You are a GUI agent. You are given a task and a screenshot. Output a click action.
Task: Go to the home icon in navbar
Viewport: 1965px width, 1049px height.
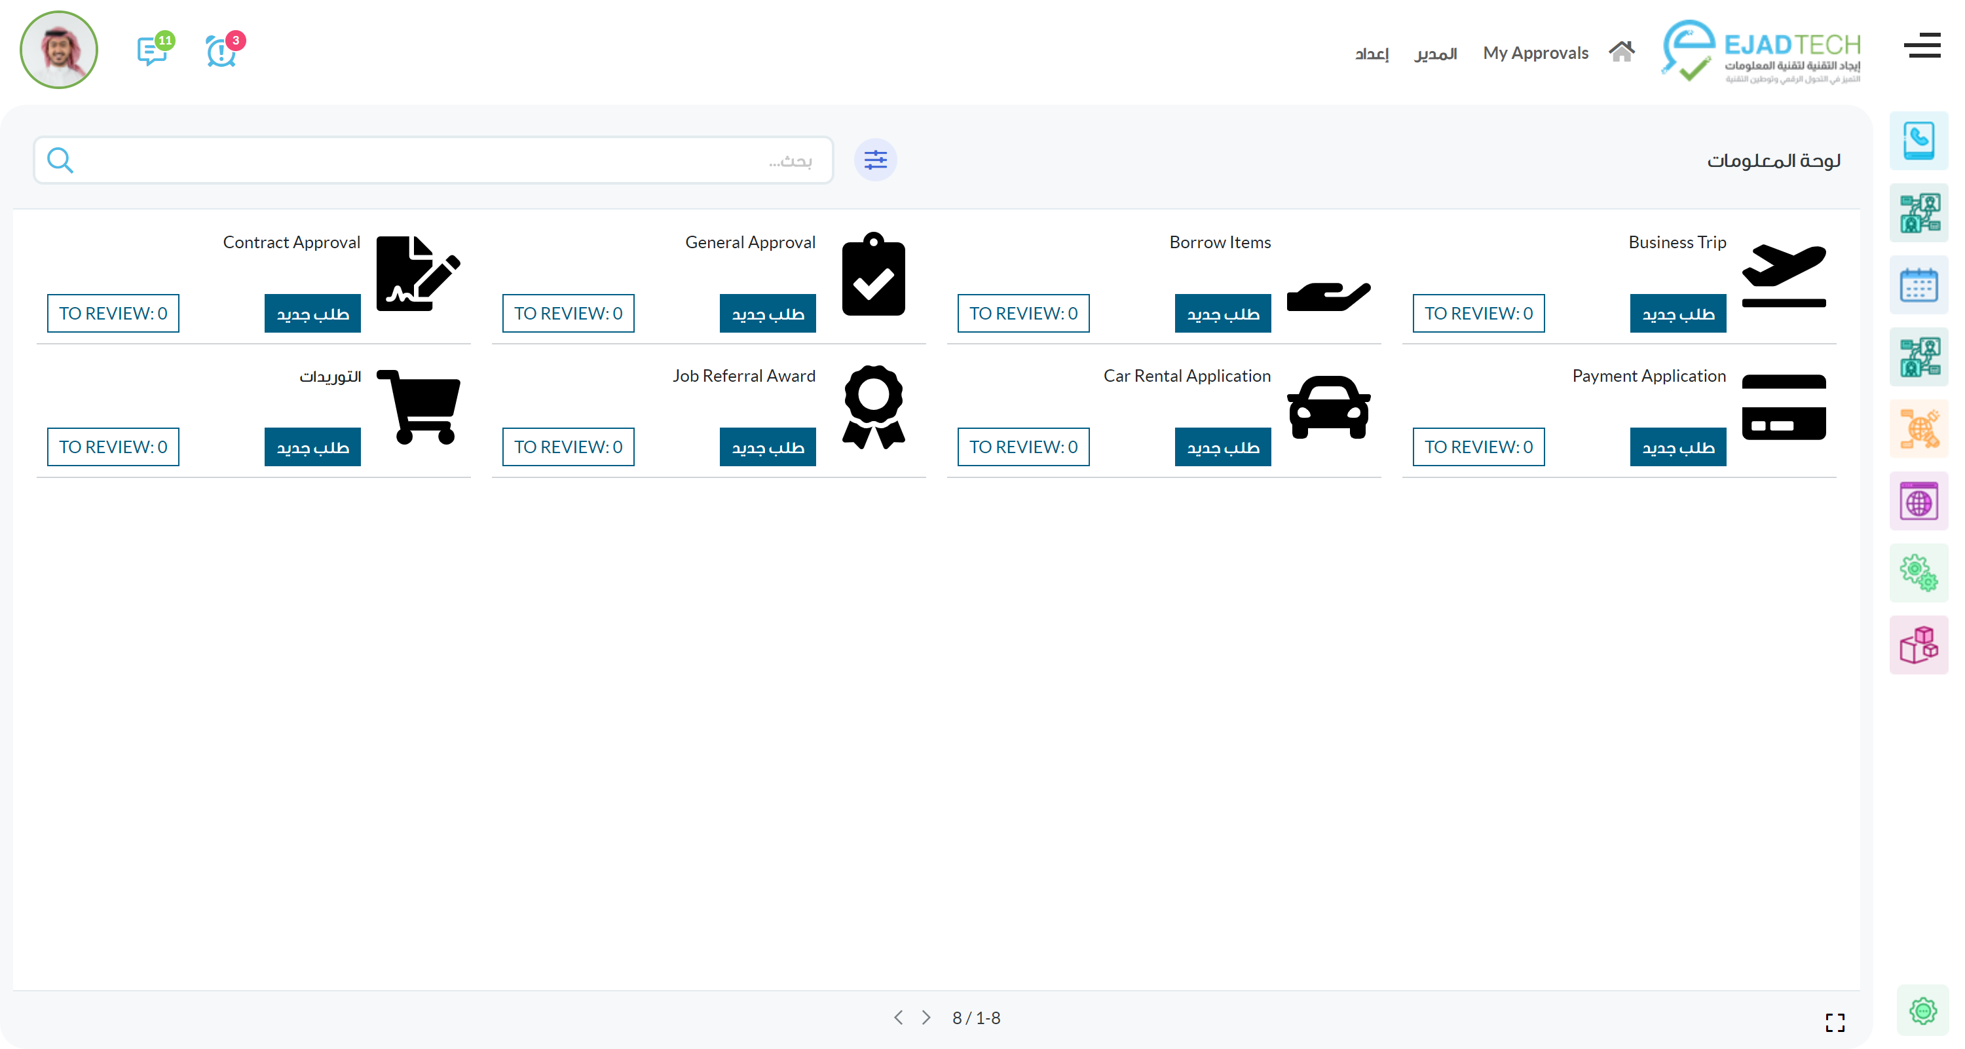[x=1621, y=52]
